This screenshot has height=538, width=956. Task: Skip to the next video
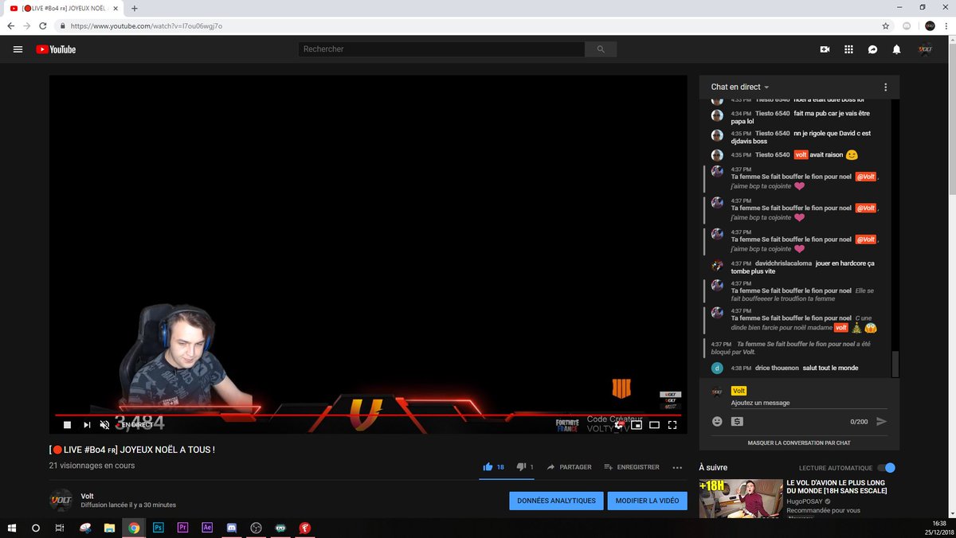point(87,425)
